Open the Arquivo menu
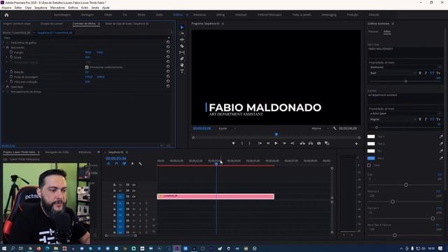This screenshot has height=252, width=448. click(x=6, y=8)
